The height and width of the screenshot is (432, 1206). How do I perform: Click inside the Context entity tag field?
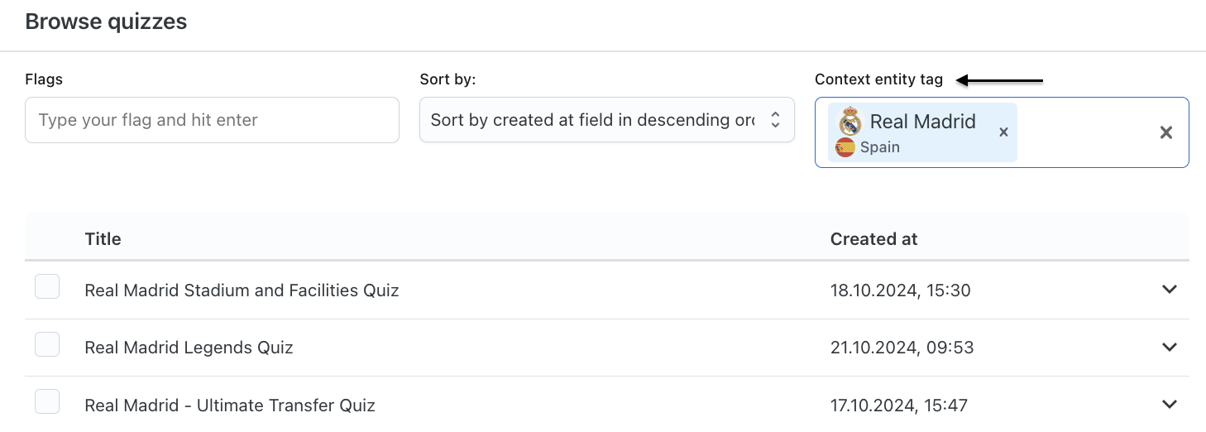(1084, 132)
